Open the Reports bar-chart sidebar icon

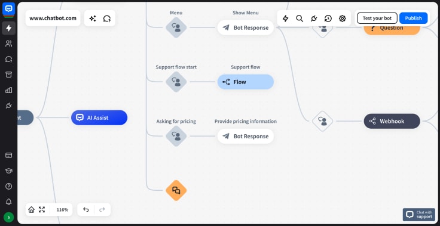[8, 90]
